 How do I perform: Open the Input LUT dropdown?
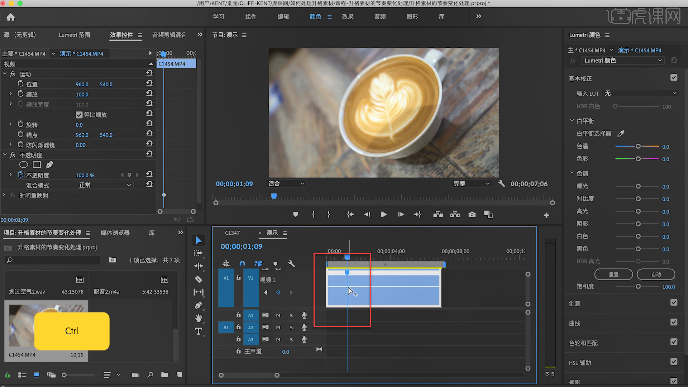click(640, 93)
